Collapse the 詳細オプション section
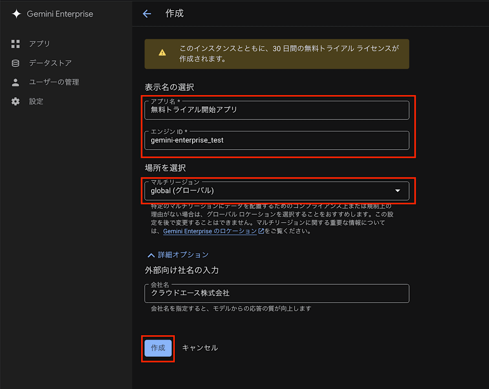The image size is (489, 389). click(178, 255)
